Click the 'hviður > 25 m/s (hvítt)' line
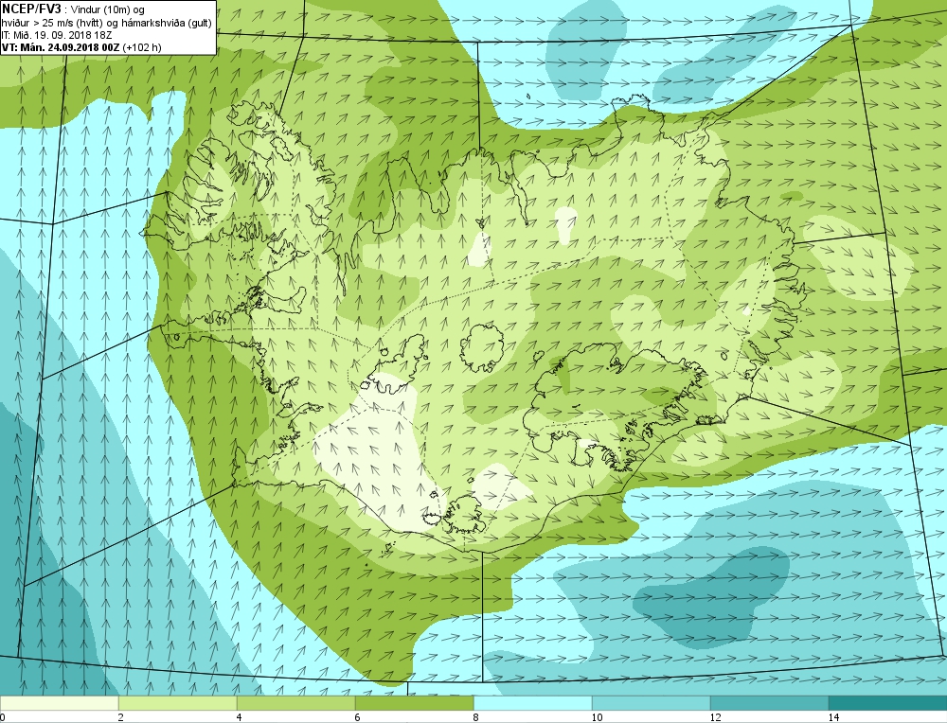Screen dimensions: 947x723 pyautogui.click(x=52, y=23)
